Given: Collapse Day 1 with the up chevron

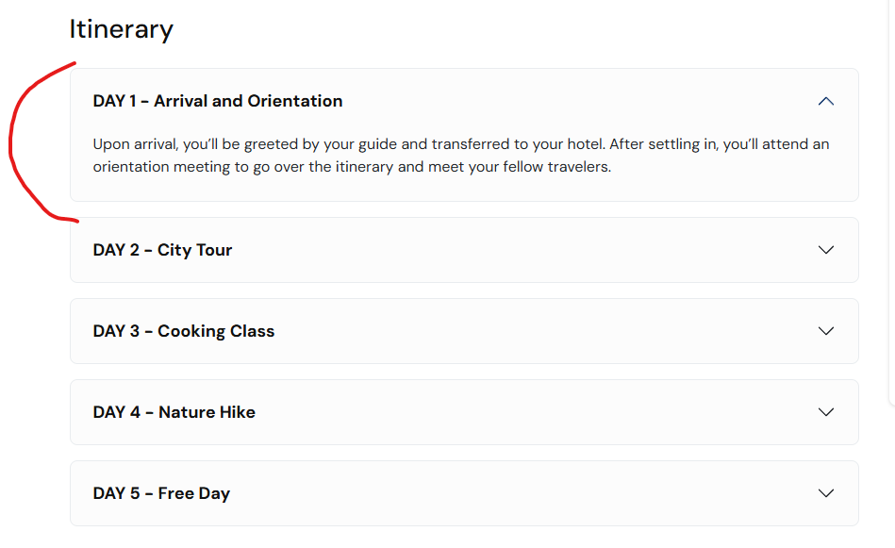Looking at the screenshot, I should click(x=826, y=101).
